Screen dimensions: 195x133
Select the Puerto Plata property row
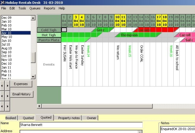pyautogui.click(x=49, y=40)
